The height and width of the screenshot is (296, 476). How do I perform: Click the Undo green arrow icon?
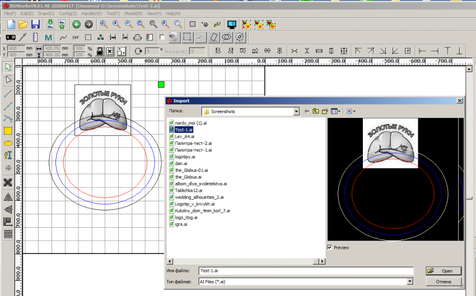coord(76,24)
